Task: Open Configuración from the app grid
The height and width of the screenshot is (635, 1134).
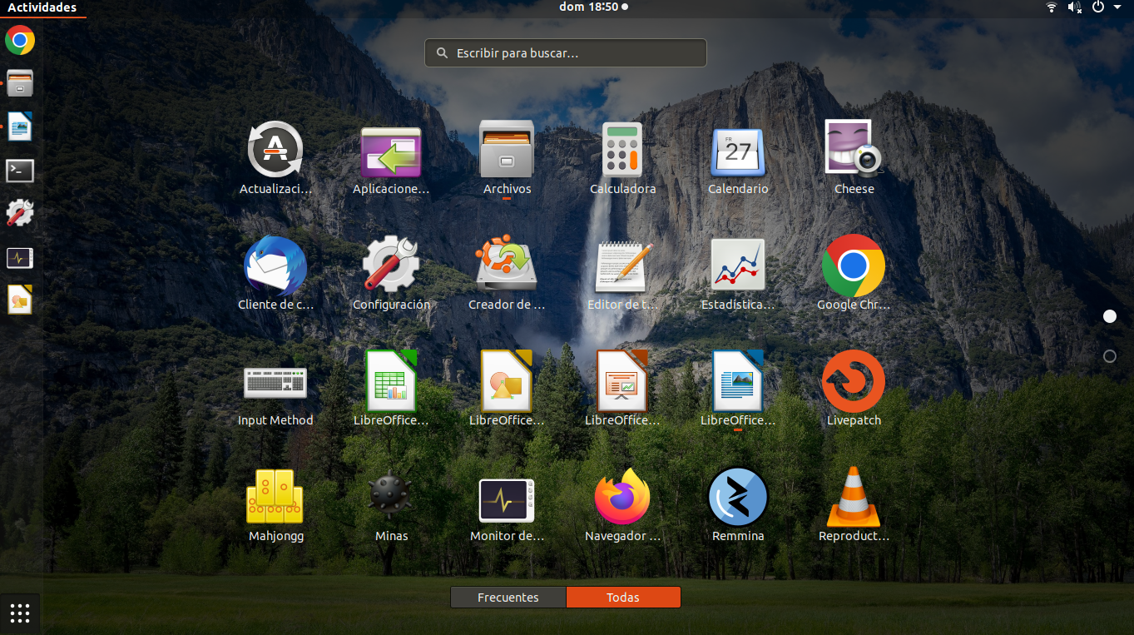Action: pos(391,265)
